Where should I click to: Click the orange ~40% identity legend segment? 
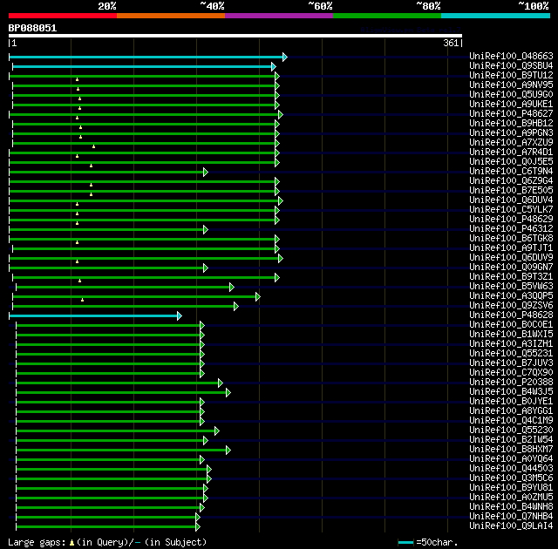(x=171, y=16)
